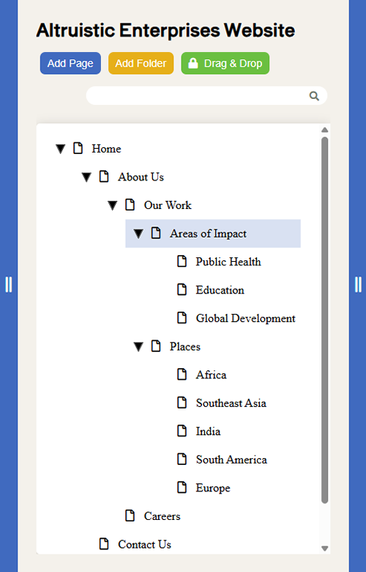Viewport: 366px width, 572px height.
Task: Click the page icon next to Africa
Action: coord(182,374)
